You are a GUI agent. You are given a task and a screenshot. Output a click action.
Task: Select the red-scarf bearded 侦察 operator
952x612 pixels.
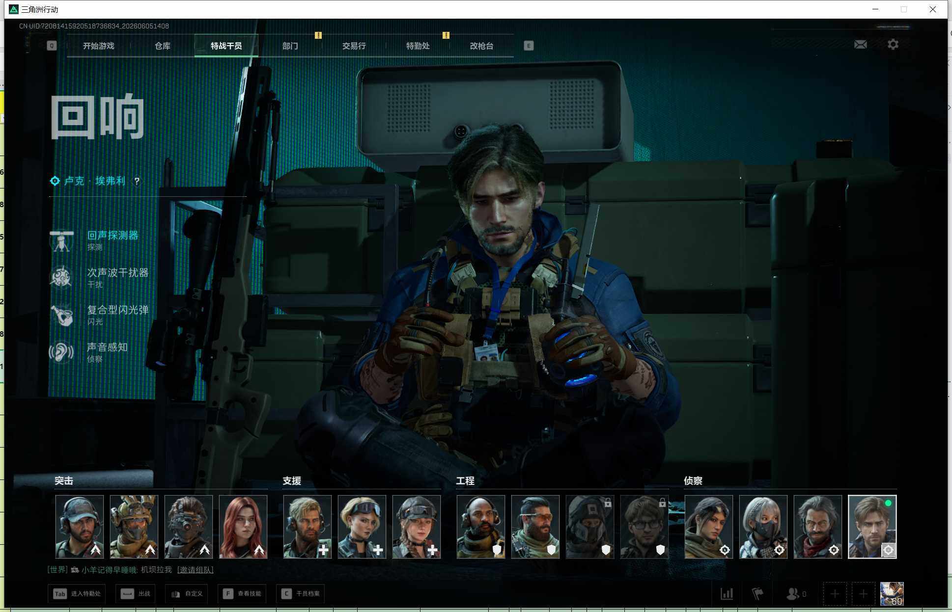pyautogui.click(x=818, y=527)
